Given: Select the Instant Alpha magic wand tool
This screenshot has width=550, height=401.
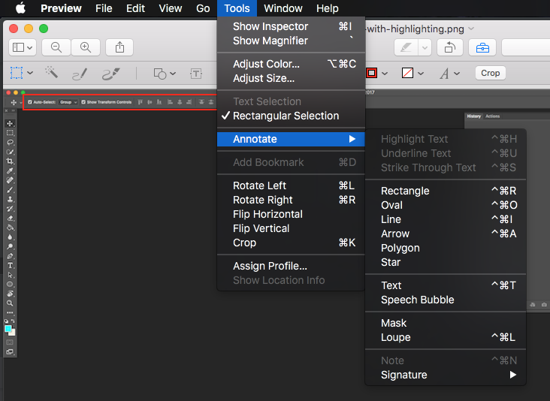Looking at the screenshot, I should pyautogui.click(x=52, y=73).
